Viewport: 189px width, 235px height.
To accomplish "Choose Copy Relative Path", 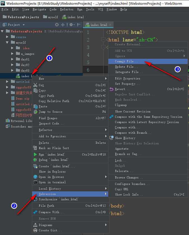I will coord(70,101).
